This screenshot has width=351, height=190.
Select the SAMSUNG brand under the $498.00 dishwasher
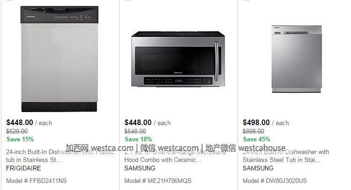[x=258, y=168]
